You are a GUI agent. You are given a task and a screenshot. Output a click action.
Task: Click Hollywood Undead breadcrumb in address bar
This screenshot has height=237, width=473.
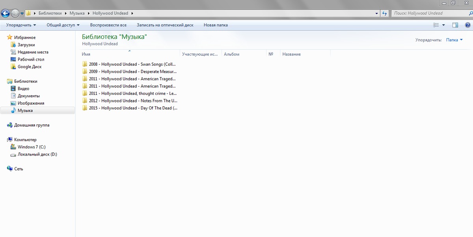pos(110,13)
